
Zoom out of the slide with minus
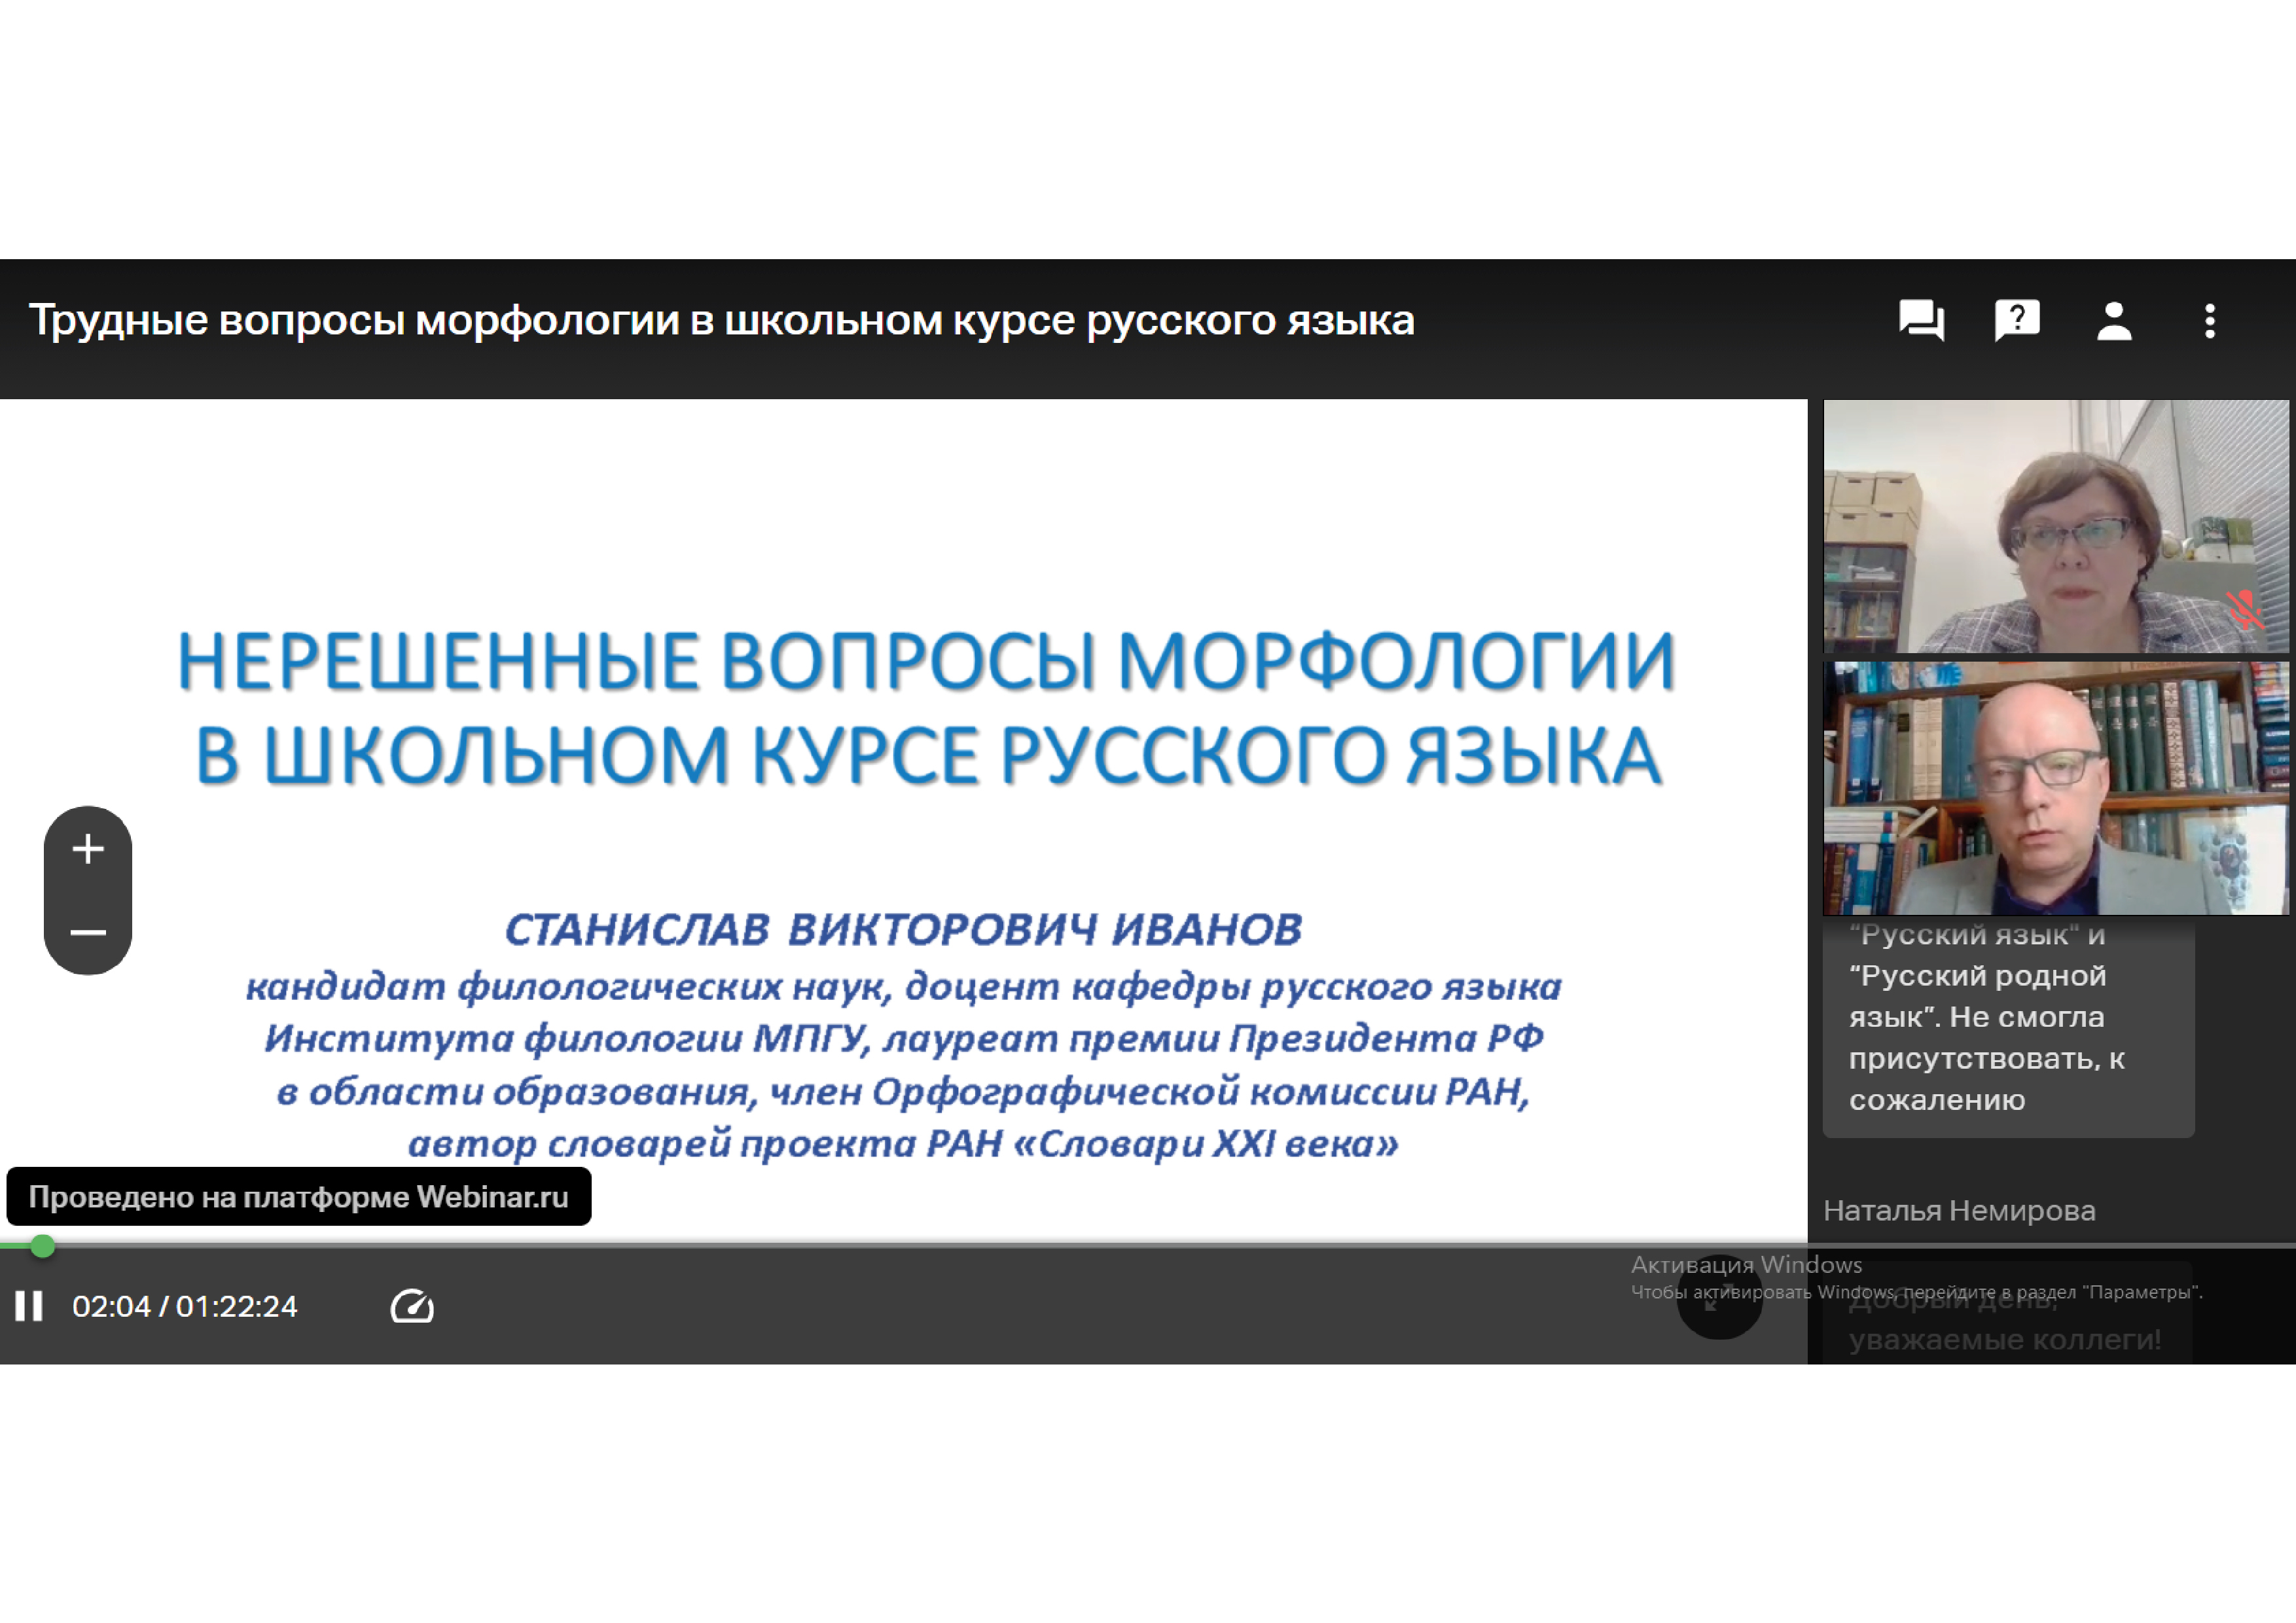tap(88, 933)
